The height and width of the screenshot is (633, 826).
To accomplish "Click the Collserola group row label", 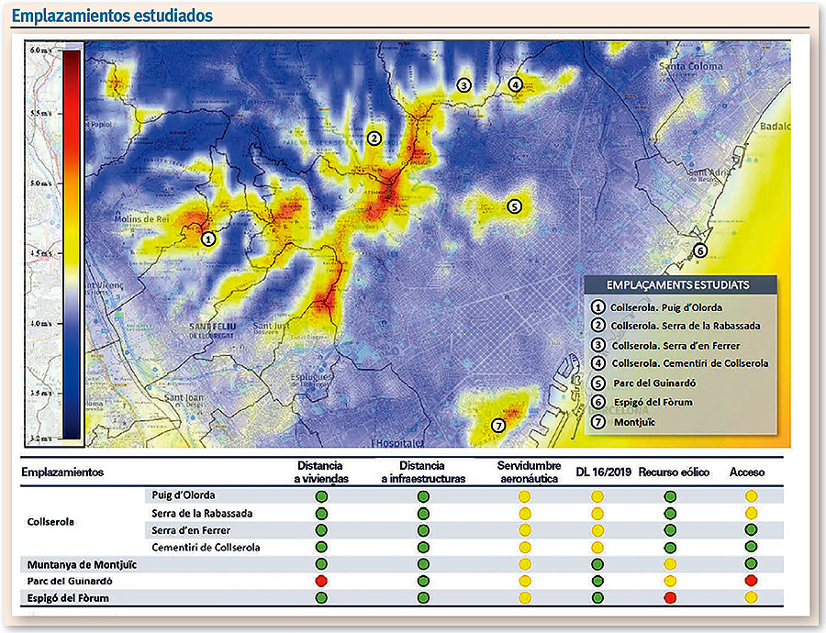I will tap(48, 521).
